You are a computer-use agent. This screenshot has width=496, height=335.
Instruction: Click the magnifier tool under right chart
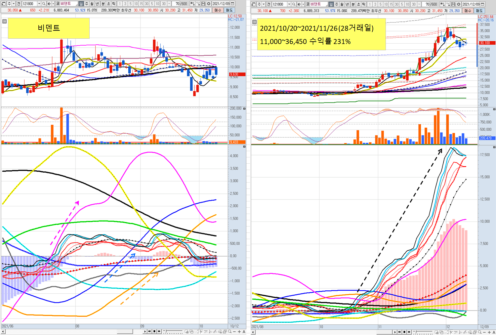coord(480,331)
